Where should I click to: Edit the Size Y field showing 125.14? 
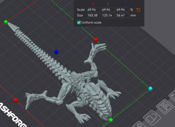click(108, 15)
